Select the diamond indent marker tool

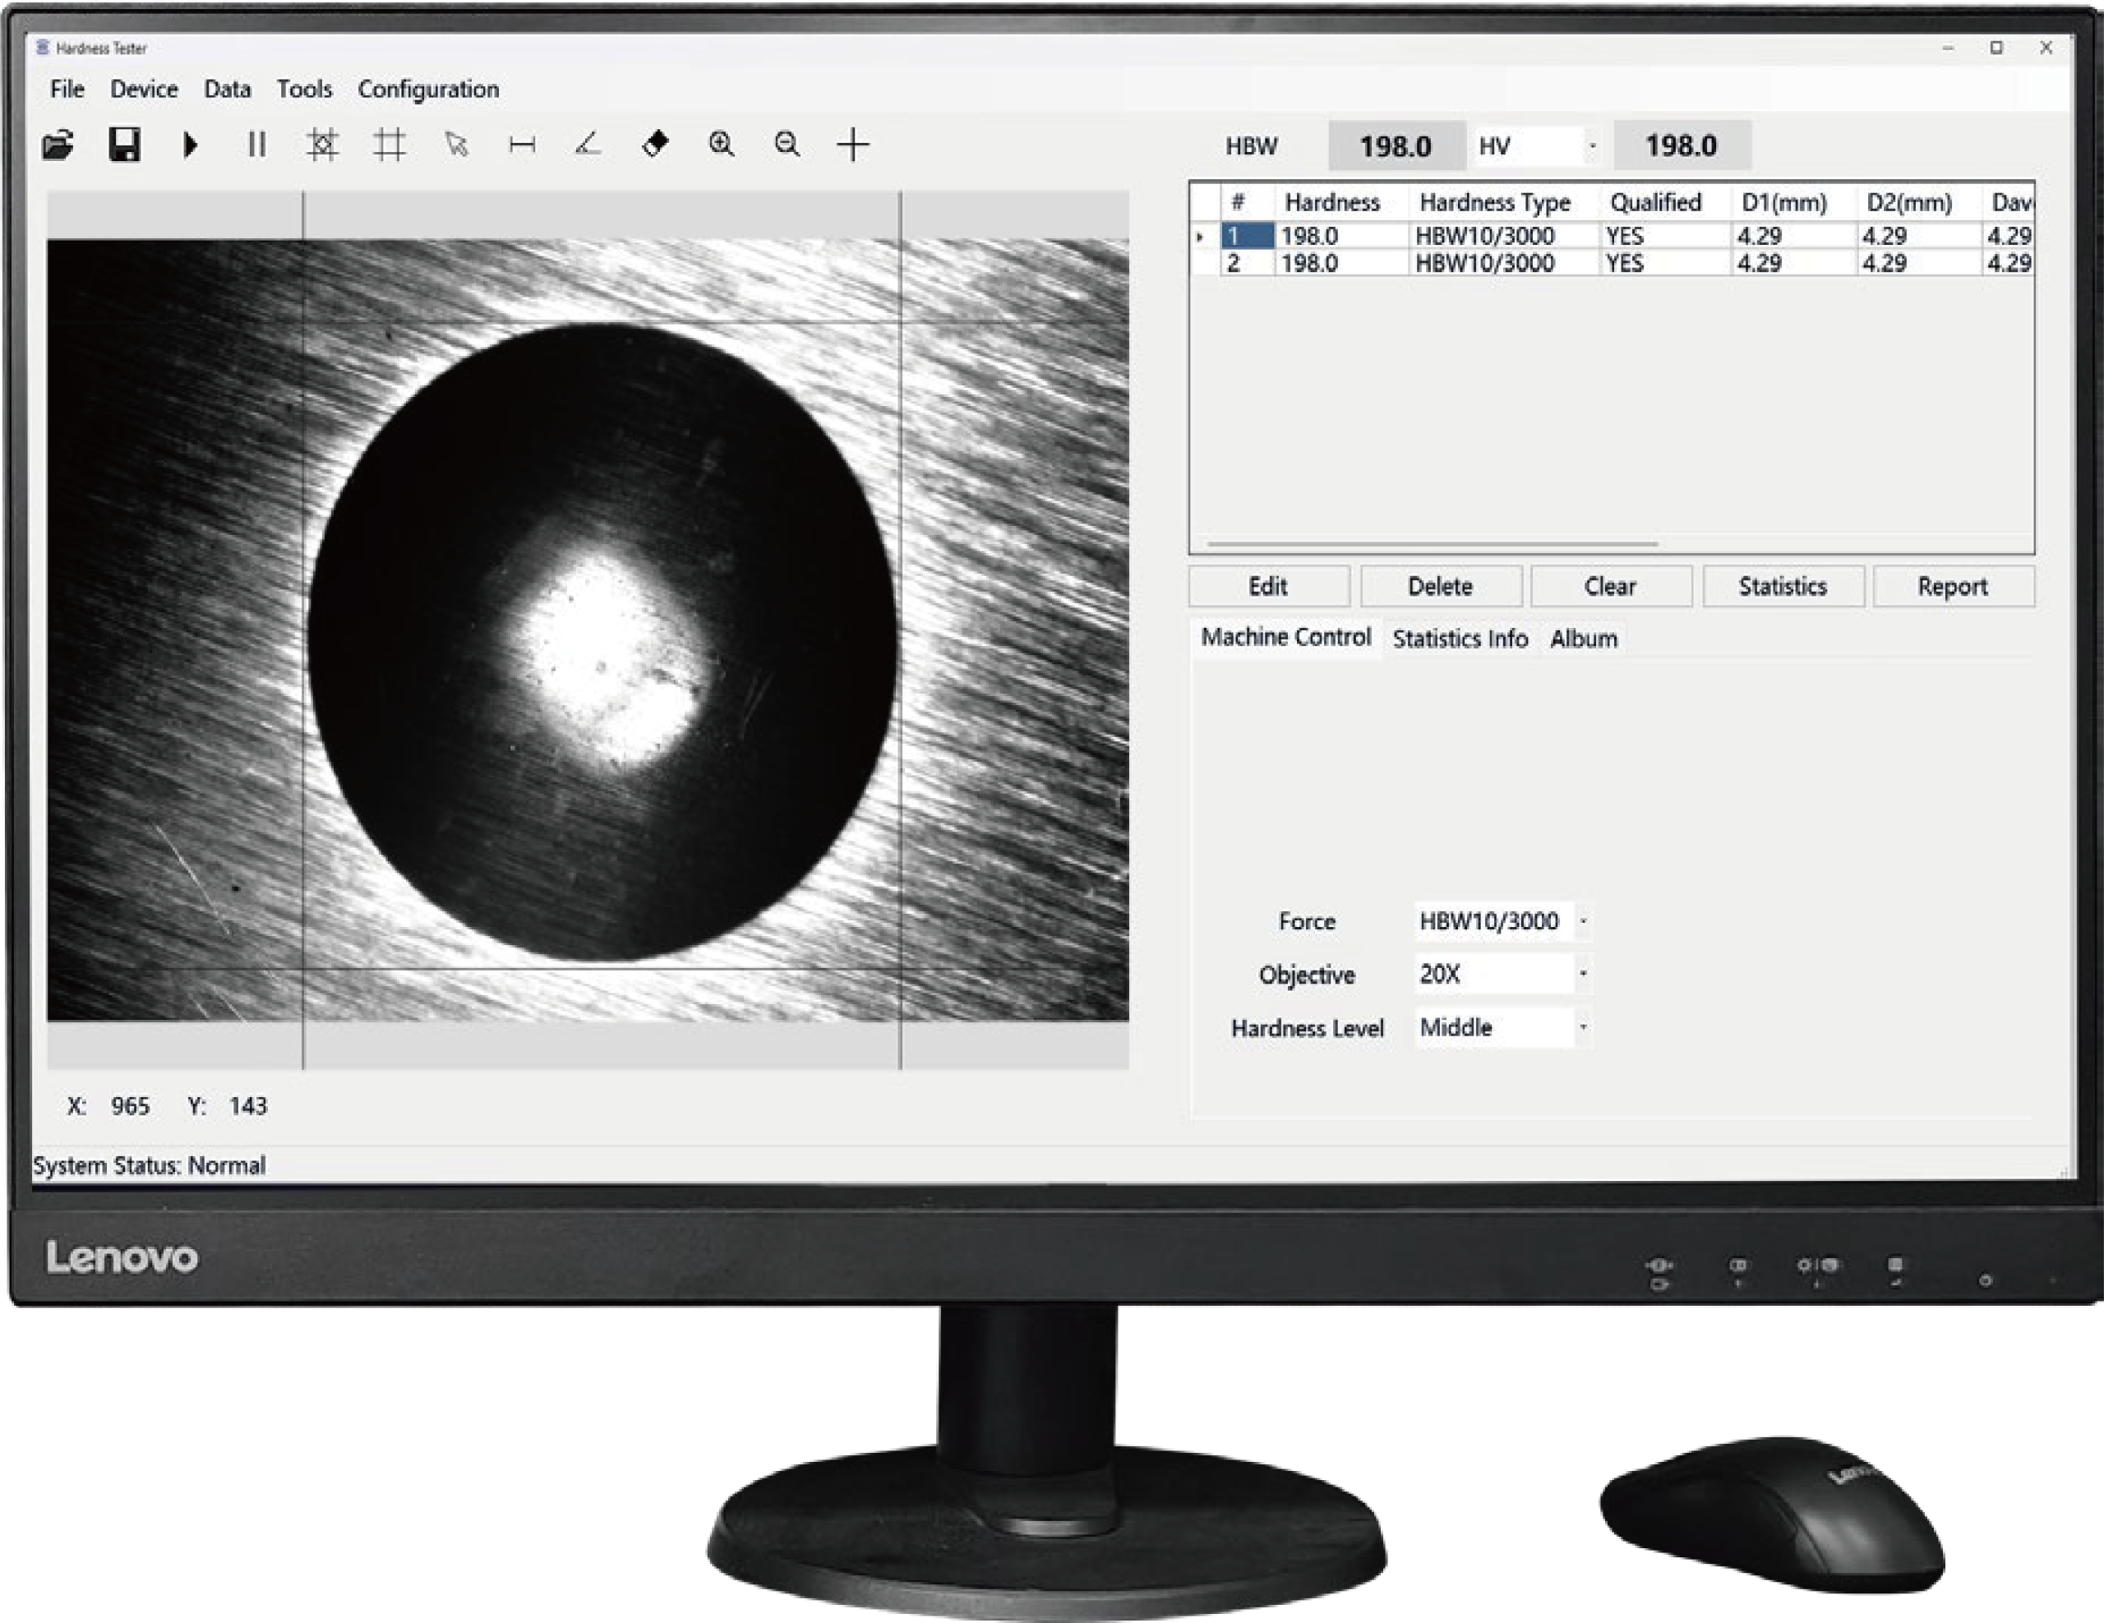pos(654,145)
